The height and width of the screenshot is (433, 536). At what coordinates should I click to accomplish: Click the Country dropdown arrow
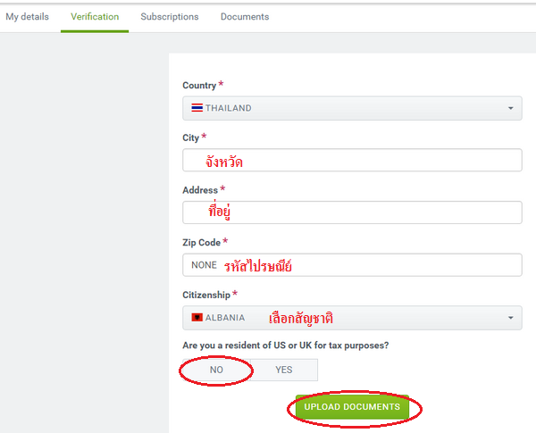(510, 108)
